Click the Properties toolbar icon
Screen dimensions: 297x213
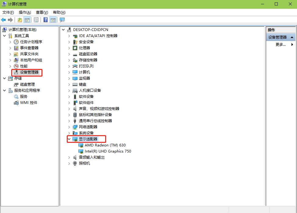(x=36, y=20)
